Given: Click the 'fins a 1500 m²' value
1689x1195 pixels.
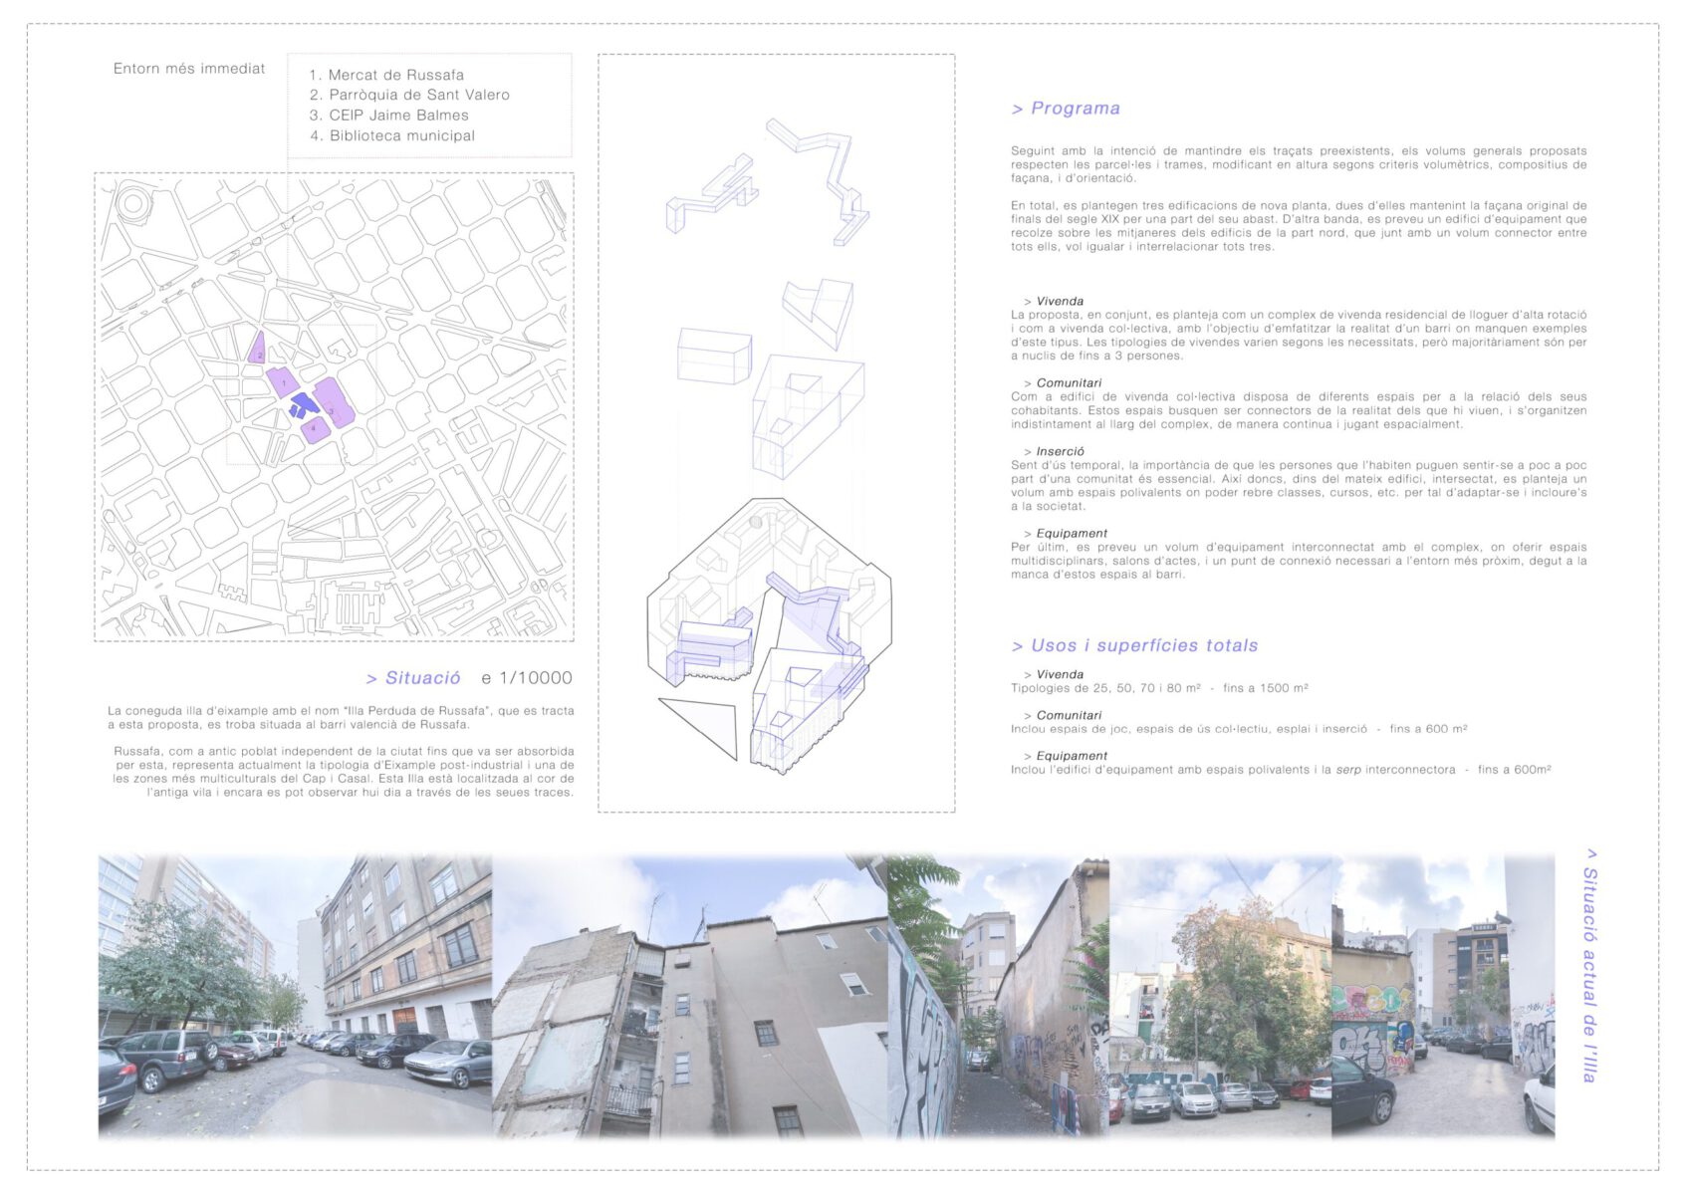Looking at the screenshot, I should pos(1266,688).
